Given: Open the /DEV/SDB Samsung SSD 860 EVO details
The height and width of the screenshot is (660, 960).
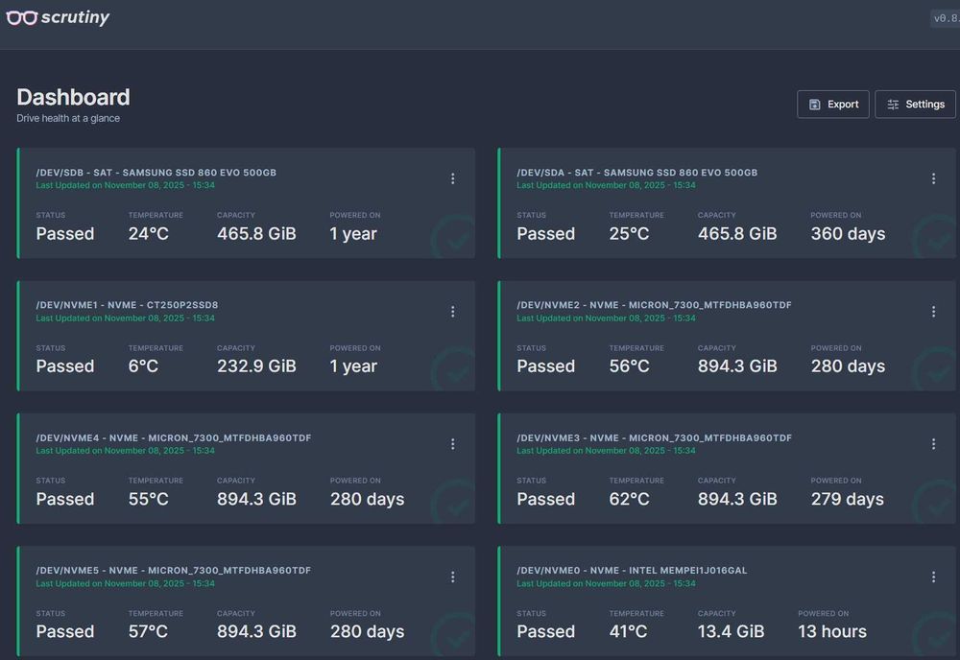Looking at the screenshot, I should click(156, 173).
